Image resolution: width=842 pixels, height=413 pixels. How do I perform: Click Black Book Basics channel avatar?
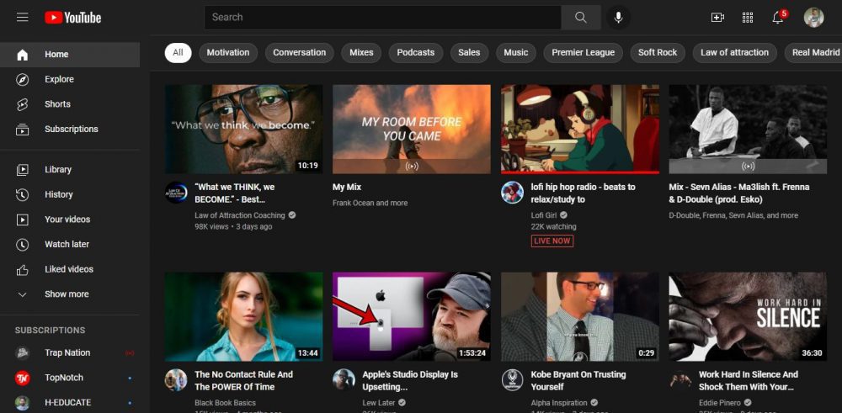pos(176,379)
